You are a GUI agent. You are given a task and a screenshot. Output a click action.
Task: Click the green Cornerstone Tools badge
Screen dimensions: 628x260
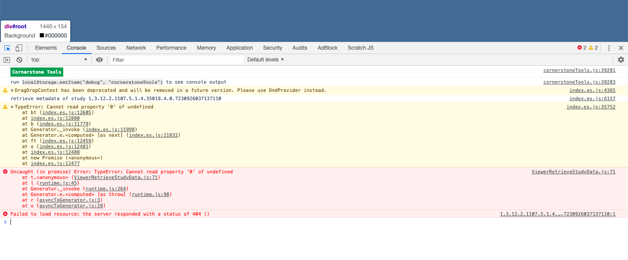point(37,72)
